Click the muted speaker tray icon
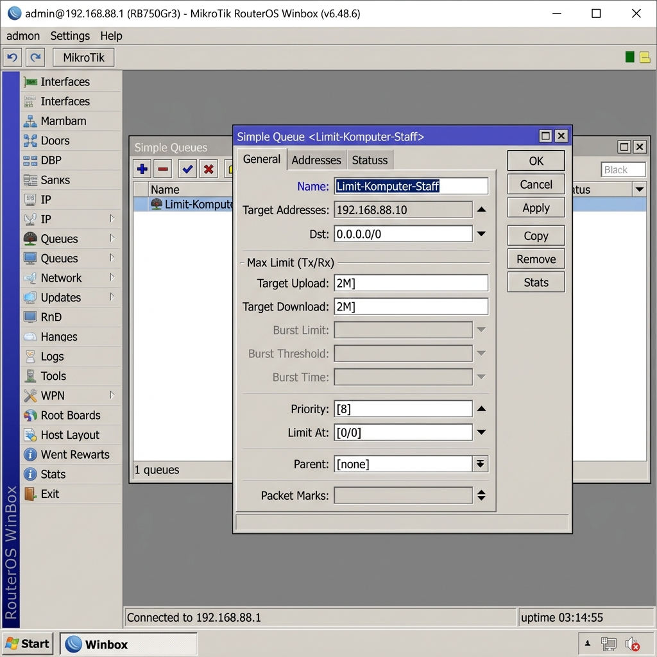The image size is (657, 657). point(632,644)
